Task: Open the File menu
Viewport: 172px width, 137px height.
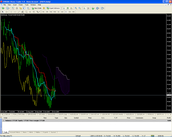Action: pyautogui.click(x=5, y=5)
